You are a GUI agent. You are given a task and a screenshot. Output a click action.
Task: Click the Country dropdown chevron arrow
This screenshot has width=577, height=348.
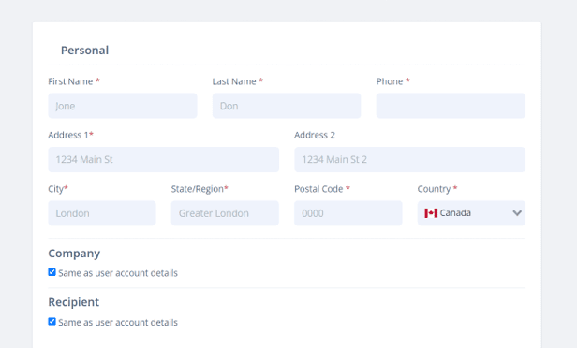click(517, 213)
